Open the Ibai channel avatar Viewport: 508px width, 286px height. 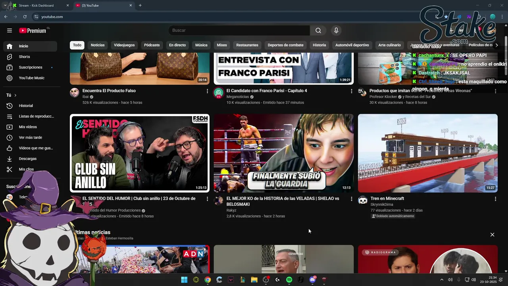click(x=75, y=93)
